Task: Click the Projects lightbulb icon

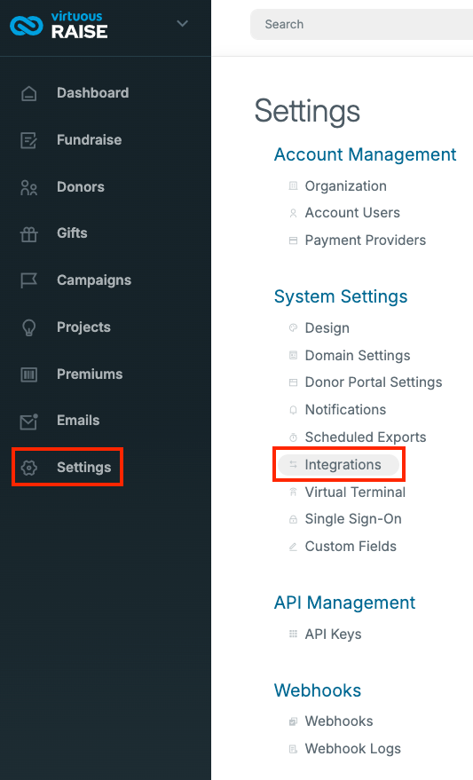Action: (x=29, y=327)
